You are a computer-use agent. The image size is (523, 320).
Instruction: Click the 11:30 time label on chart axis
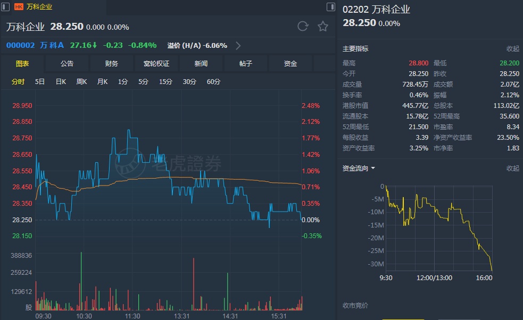(x=132, y=316)
